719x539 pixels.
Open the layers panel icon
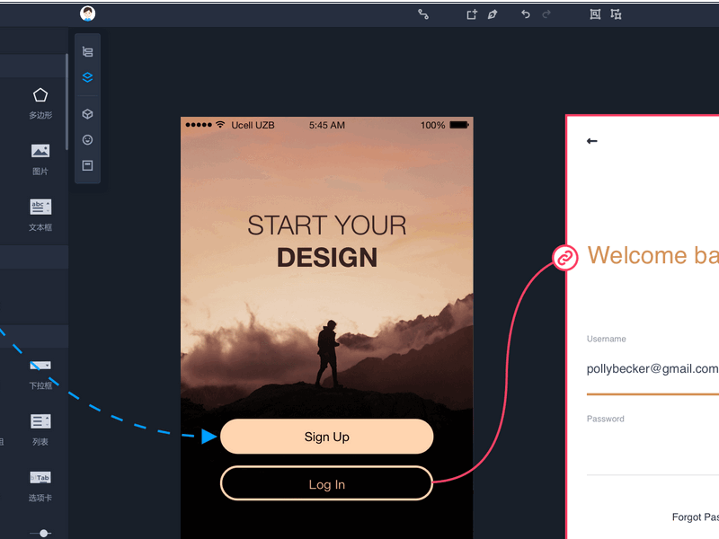[x=87, y=77]
